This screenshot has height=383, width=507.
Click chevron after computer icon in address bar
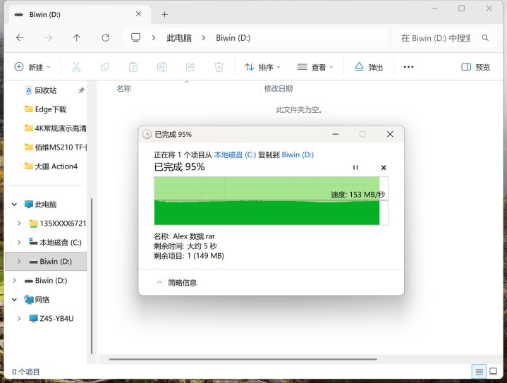(154, 38)
